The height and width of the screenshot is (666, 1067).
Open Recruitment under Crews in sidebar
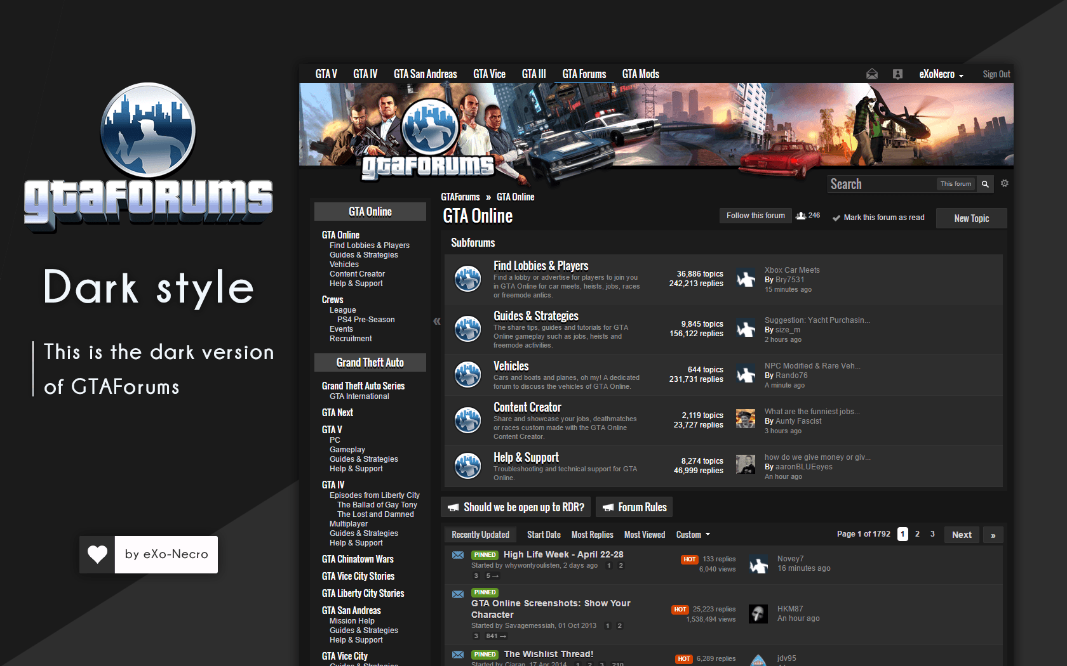pyautogui.click(x=351, y=339)
